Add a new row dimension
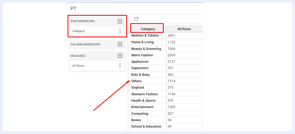 click(120, 21)
